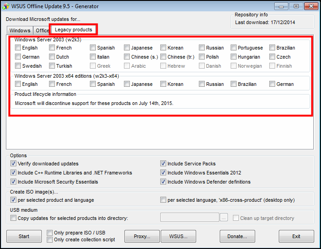This screenshot has height=249, width=321.
Task: Switch to the Windows tab
Action: 20,30
